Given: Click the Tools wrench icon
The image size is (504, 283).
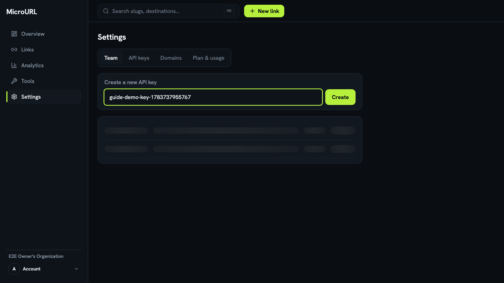Looking at the screenshot, I should click(14, 81).
